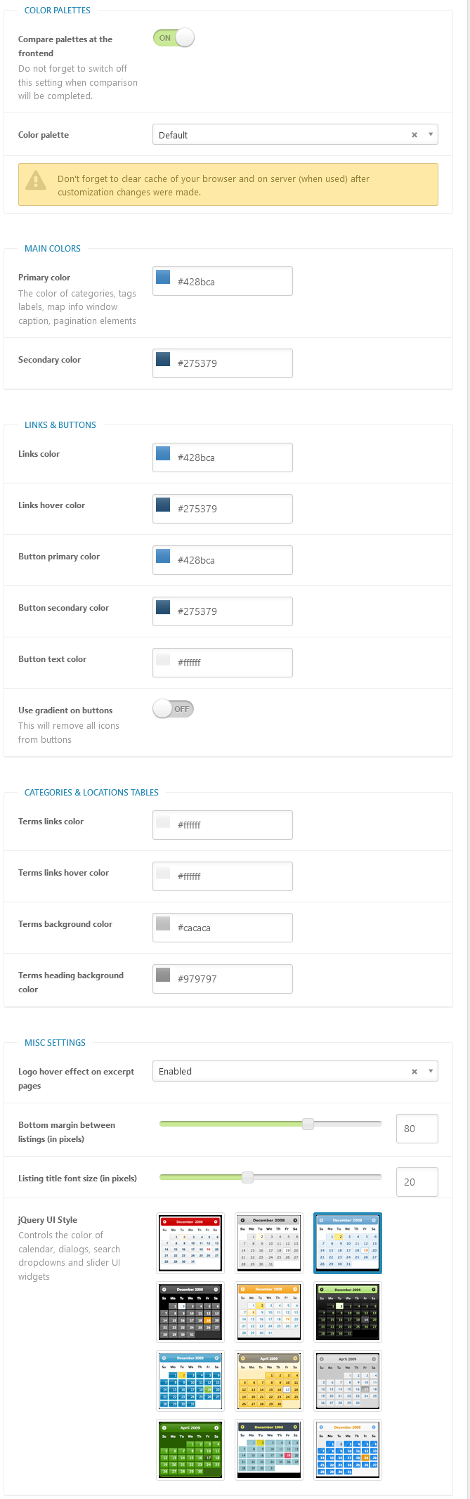Click the Bottom margin between listings slider handle
This screenshot has width=470, height=1499.
(x=308, y=1124)
